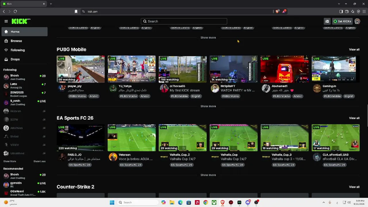Click the Kick search field

pyautogui.click(x=184, y=21)
